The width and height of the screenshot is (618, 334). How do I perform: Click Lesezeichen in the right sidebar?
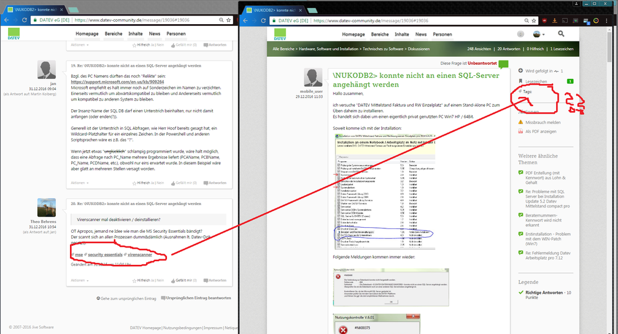536,81
